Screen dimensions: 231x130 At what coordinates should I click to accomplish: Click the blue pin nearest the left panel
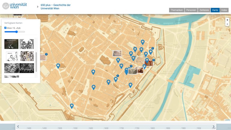click(x=58, y=66)
